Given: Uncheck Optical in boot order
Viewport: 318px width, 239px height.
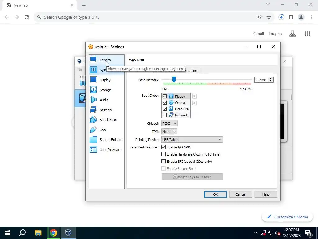Looking at the screenshot, I should [165, 103].
